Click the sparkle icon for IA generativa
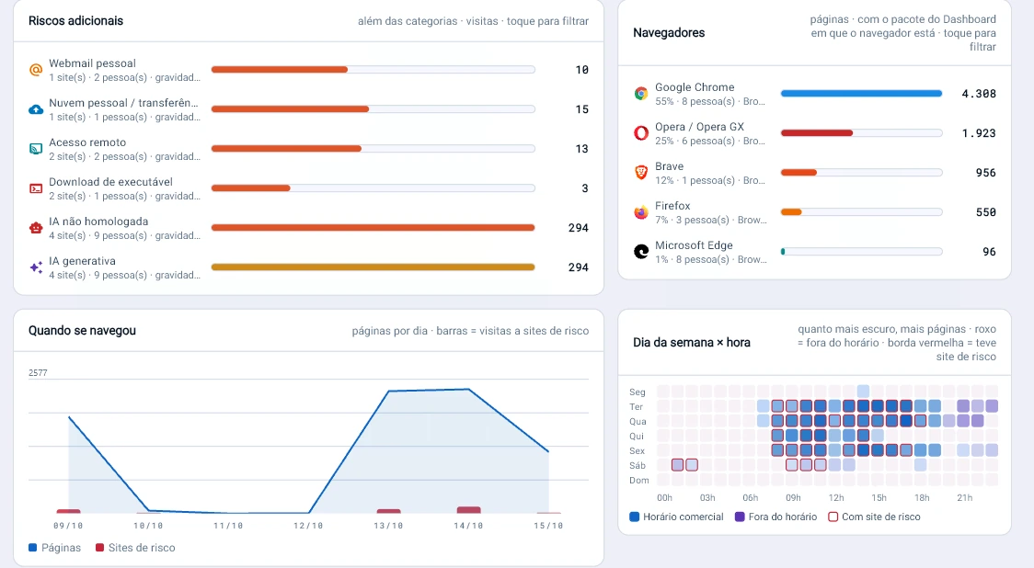The height and width of the screenshot is (568, 1034). (x=36, y=267)
